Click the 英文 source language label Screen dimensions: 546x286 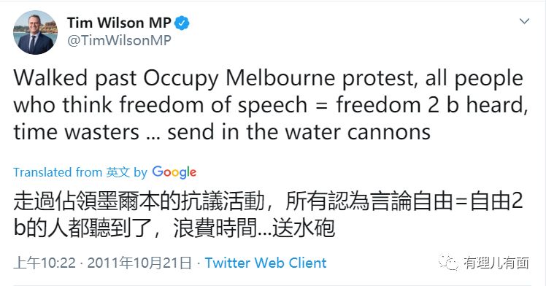[118, 172]
